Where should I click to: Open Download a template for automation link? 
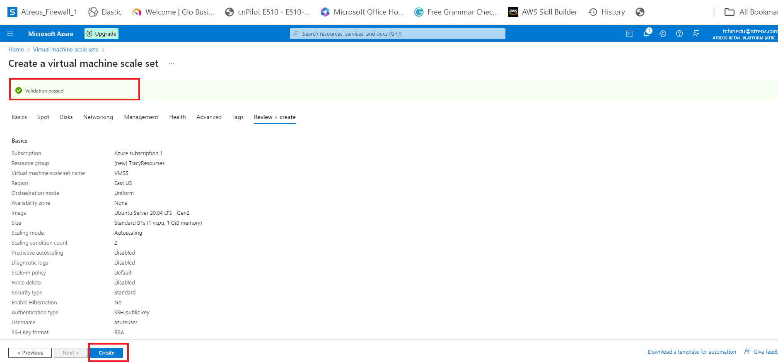[692, 352]
